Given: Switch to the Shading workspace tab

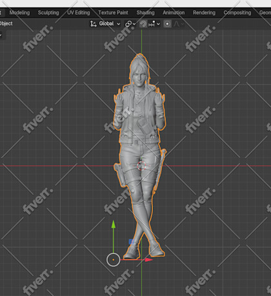Looking at the screenshot, I should pos(145,13).
